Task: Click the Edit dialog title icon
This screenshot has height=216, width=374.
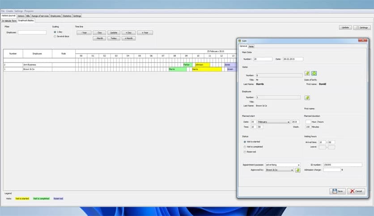Action: tap(240, 41)
